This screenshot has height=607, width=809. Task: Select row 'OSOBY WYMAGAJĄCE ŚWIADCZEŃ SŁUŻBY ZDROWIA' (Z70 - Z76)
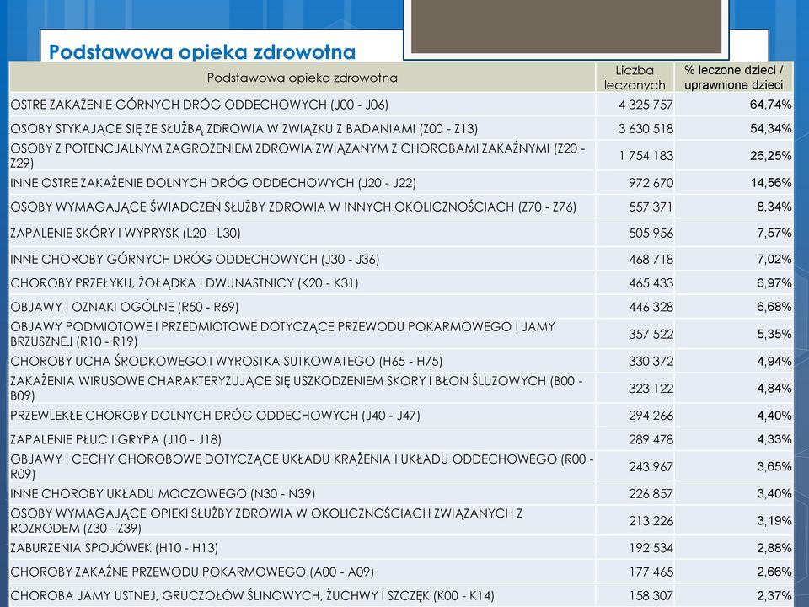(401, 207)
